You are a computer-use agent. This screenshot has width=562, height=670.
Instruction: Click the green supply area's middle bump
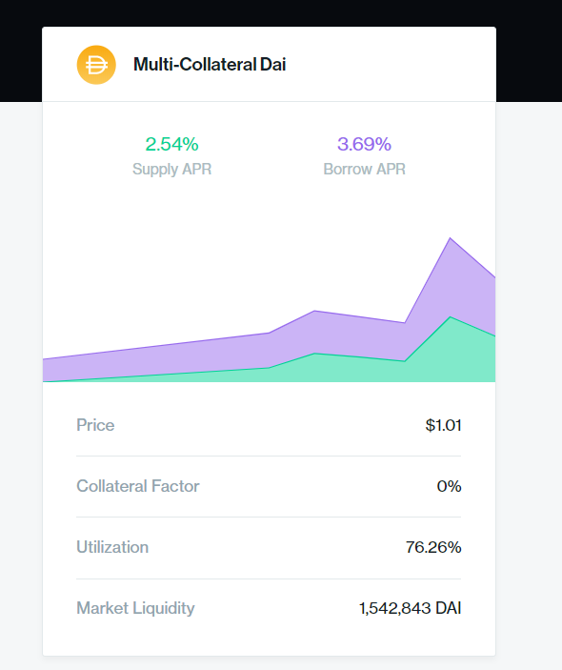point(314,367)
